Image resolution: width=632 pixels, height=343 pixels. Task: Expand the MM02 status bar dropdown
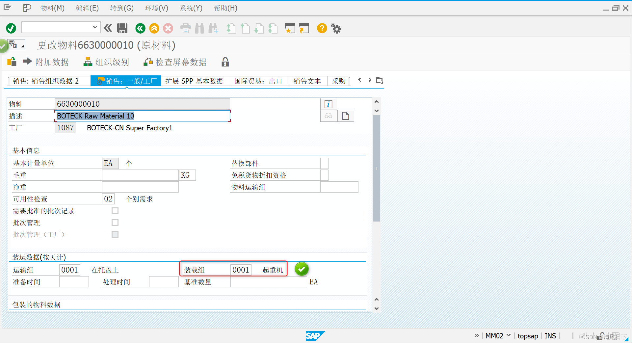tap(509, 335)
